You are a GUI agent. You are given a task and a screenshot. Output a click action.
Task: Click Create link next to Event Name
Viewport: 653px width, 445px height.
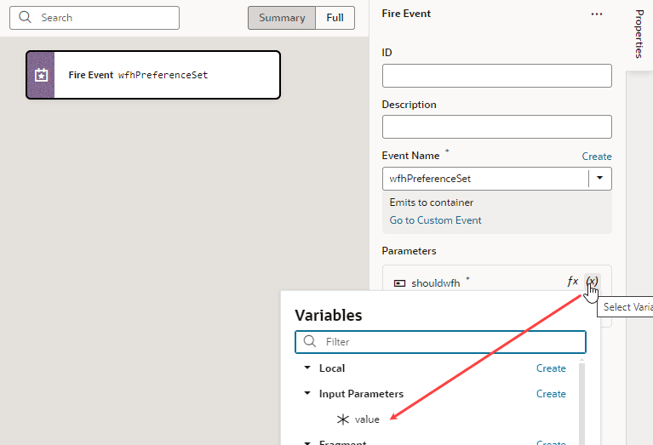coord(596,157)
